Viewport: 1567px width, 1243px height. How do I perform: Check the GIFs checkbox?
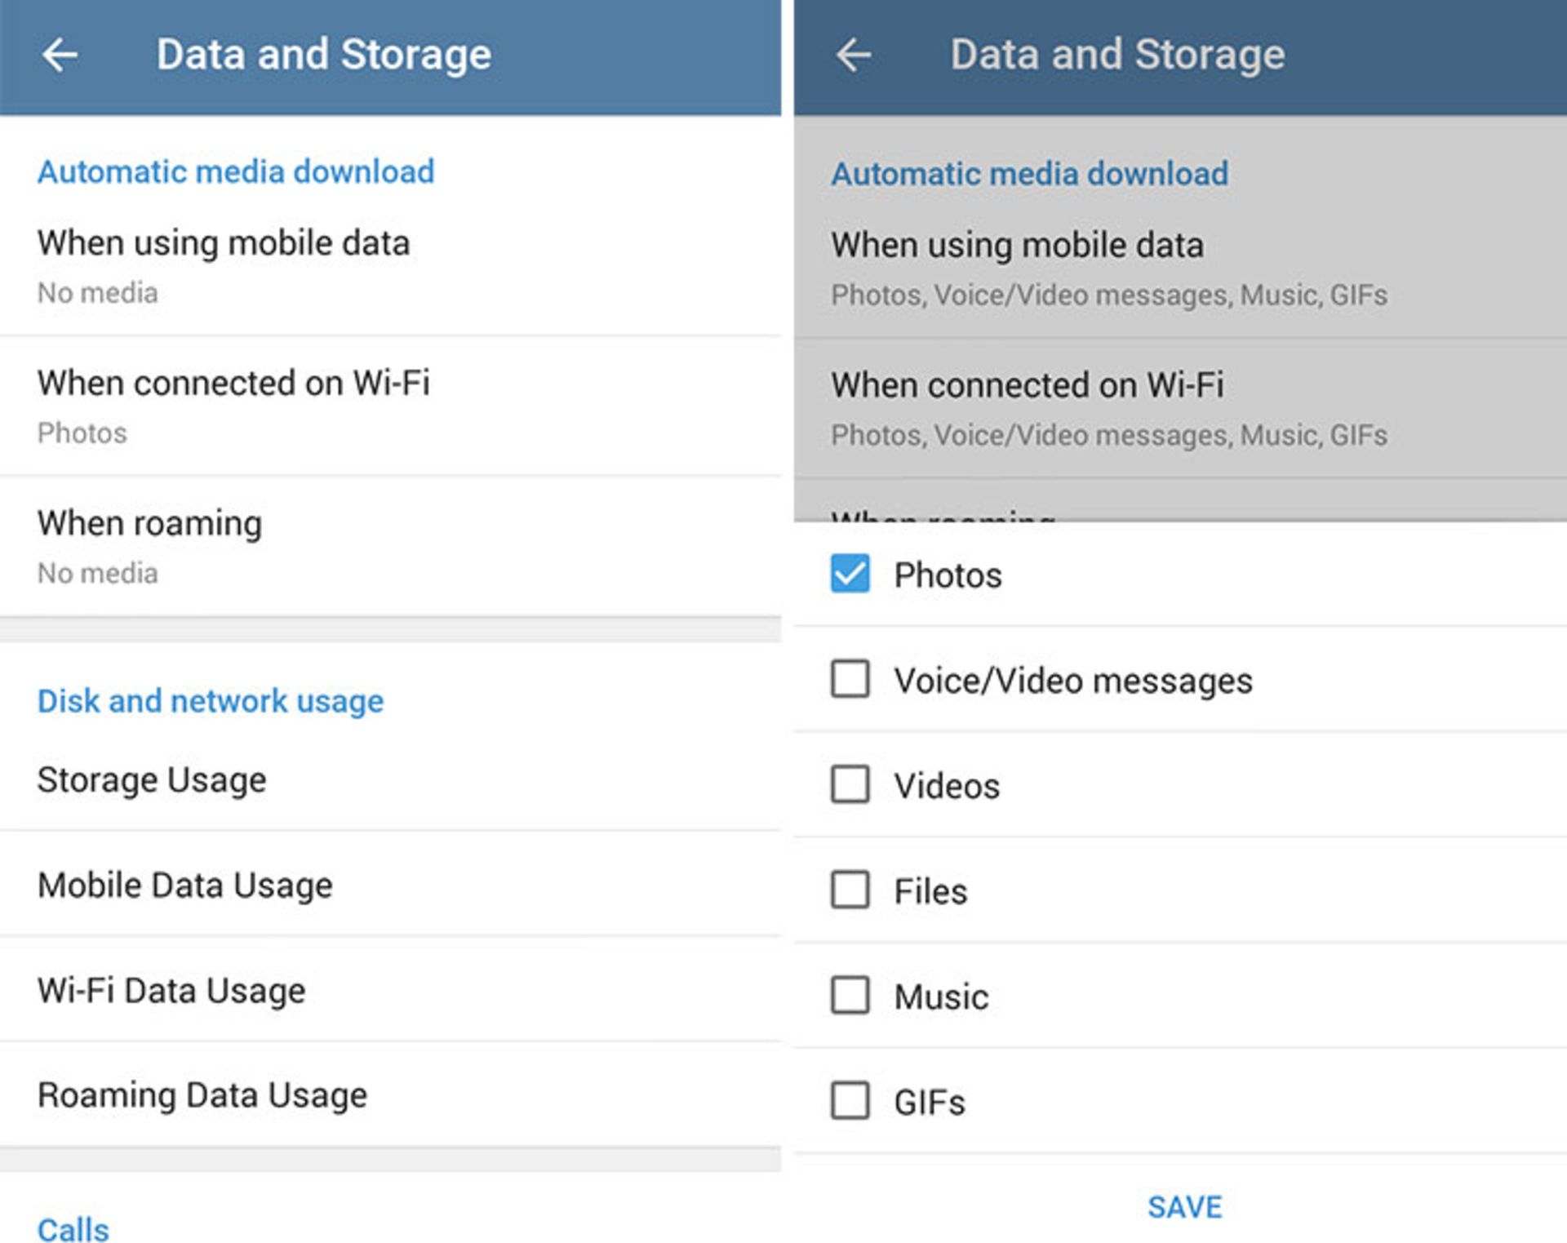pos(850,1100)
